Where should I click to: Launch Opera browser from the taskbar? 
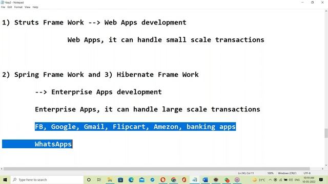163,179
